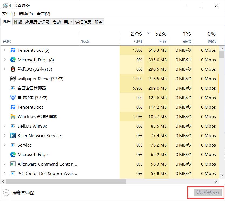Select the Windows 资源管理器 folder icon

pyautogui.click(x=13, y=116)
